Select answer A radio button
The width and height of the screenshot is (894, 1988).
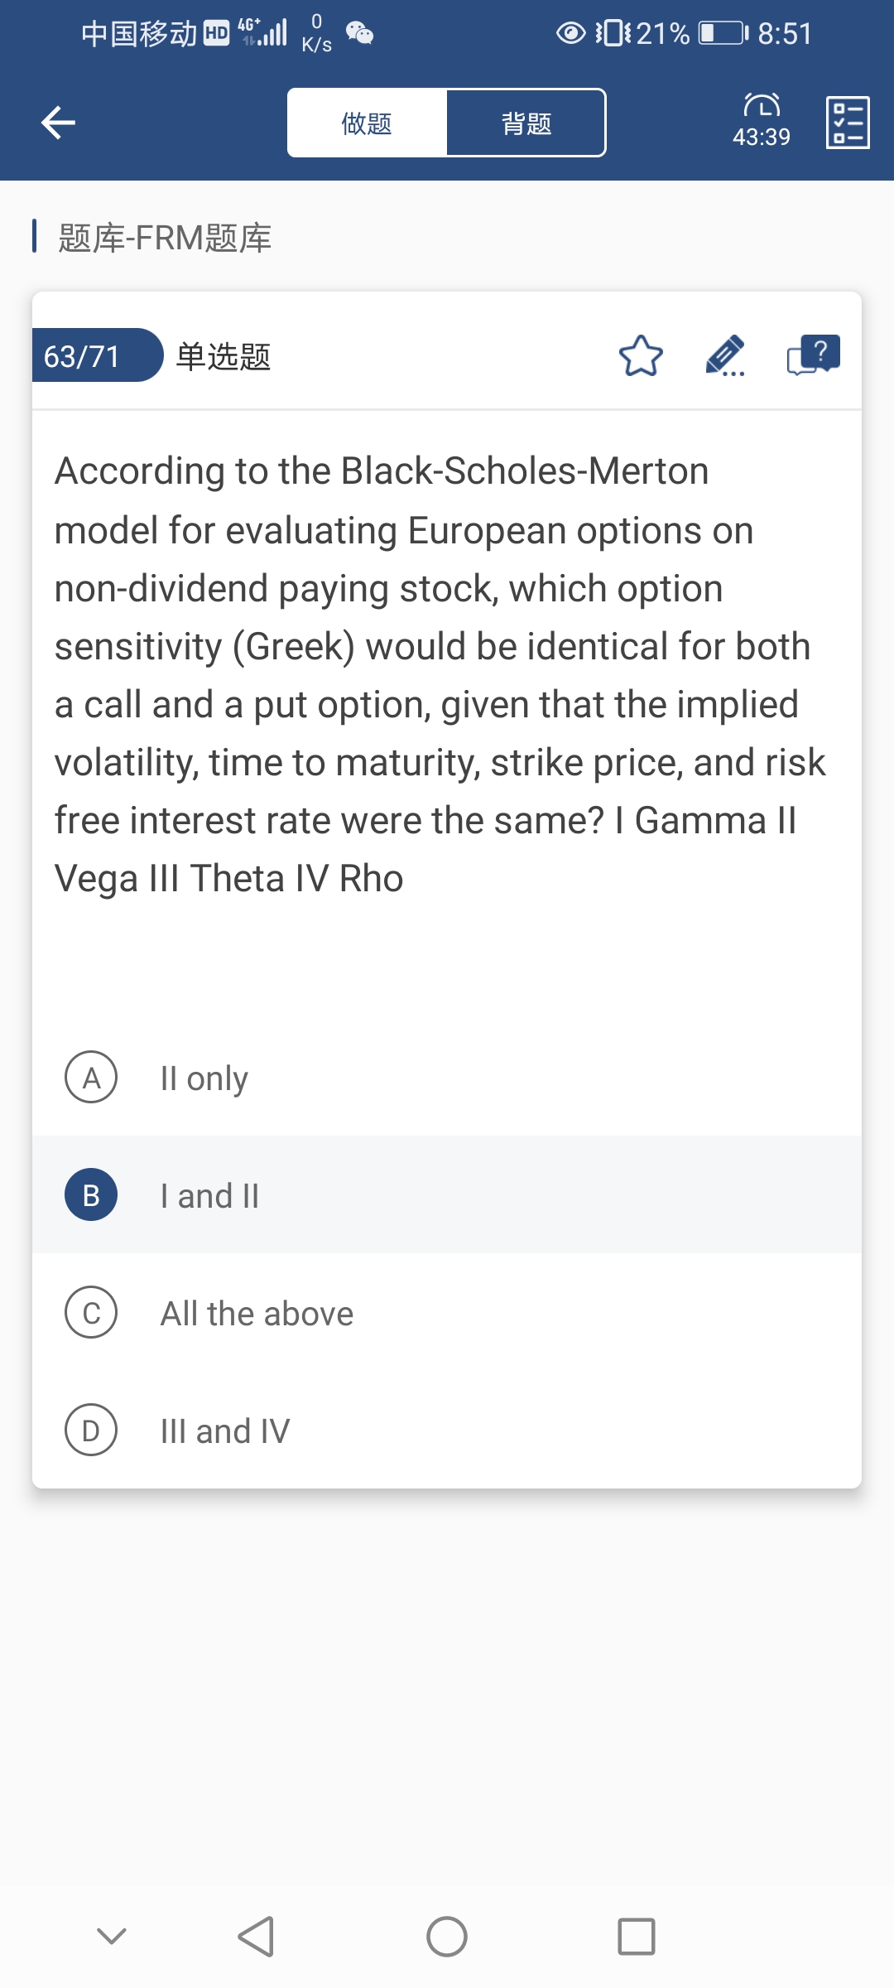pos(91,1078)
